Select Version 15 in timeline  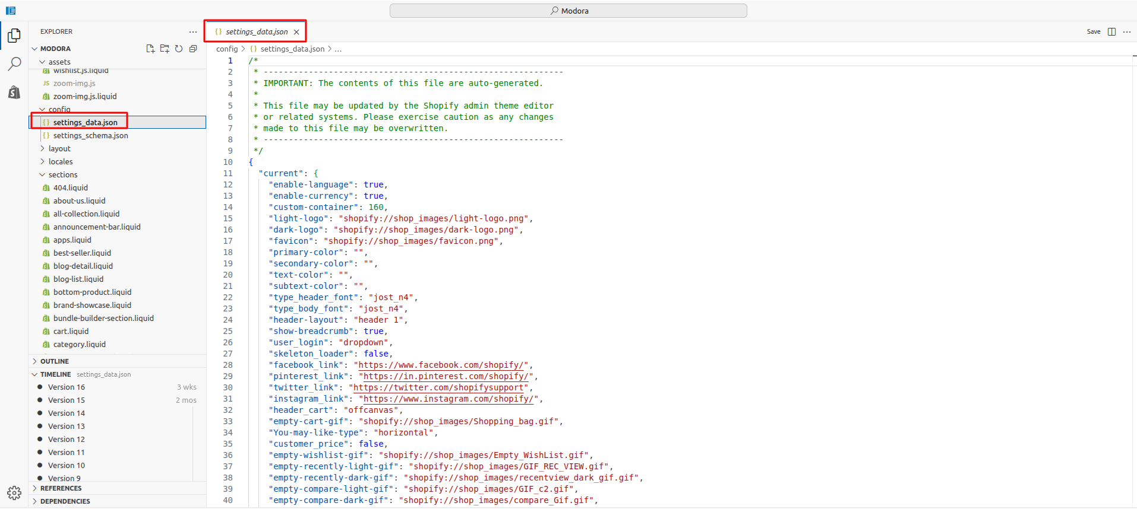coord(117,400)
